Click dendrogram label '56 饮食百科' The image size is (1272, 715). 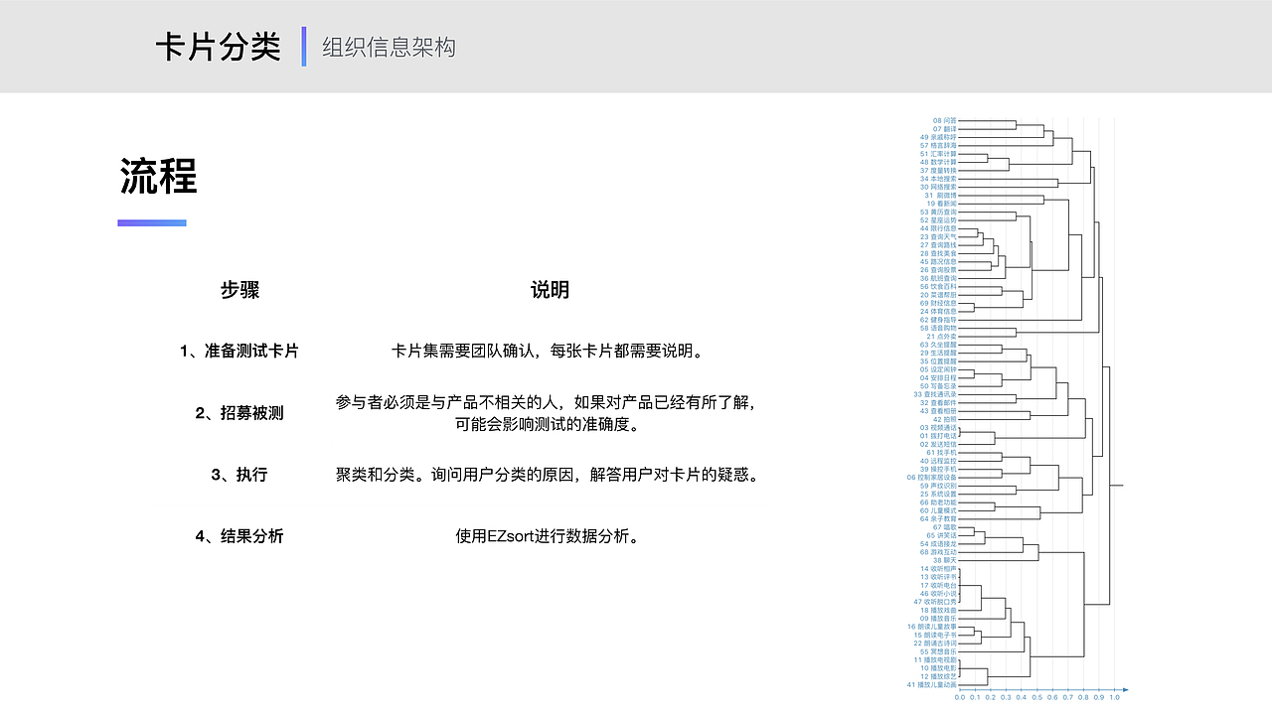click(x=939, y=286)
